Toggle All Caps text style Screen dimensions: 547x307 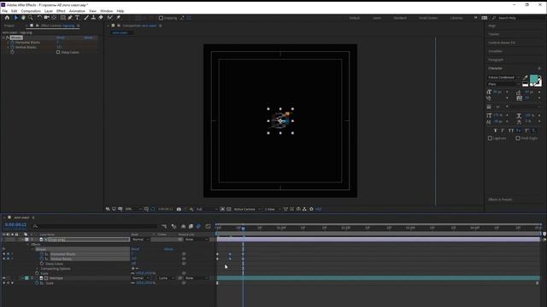point(511,130)
